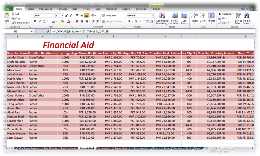The height and width of the screenshot is (156, 260).
Task: Insert new cells using Insert icon
Action: click(194, 19)
